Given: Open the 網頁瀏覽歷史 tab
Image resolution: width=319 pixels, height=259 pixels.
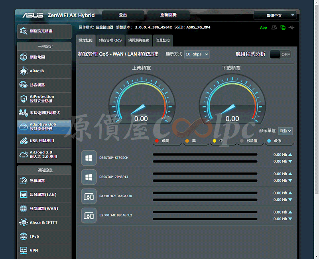Looking at the screenshot, I should click(x=138, y=41).
